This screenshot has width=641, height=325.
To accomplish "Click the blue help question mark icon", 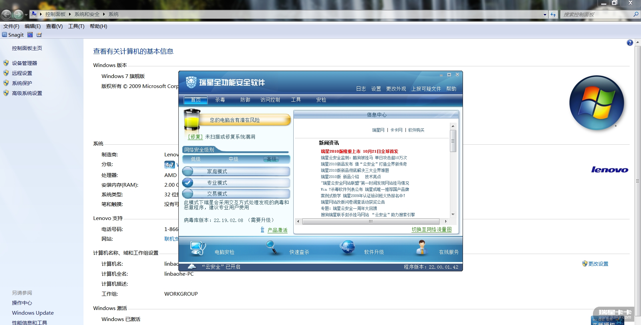I will pyautogui.click(x=630, y=43).
